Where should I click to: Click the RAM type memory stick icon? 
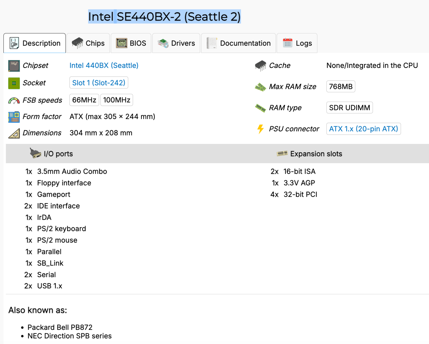(260, 108)
